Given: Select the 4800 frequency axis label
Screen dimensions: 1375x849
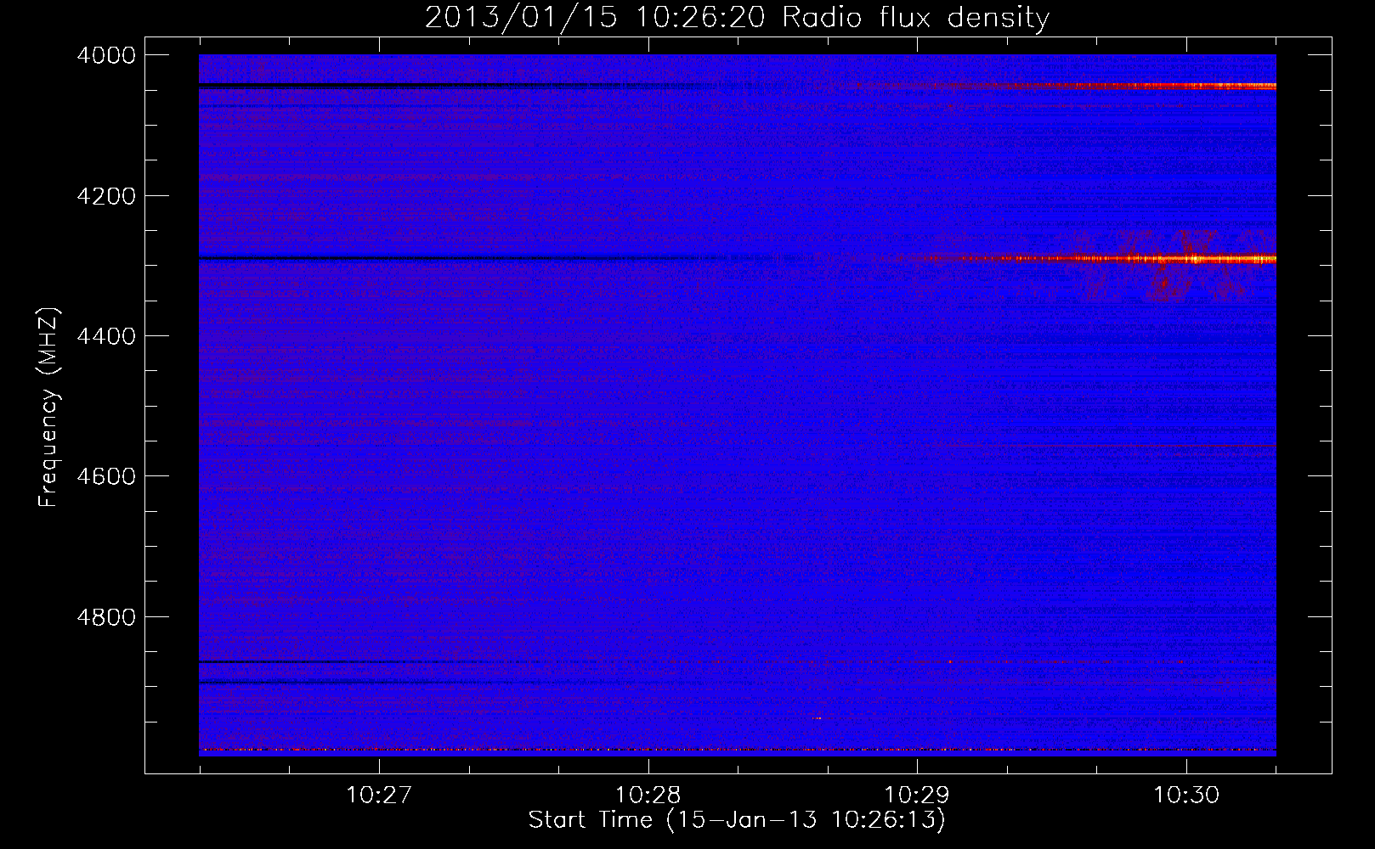Looking at the screenshot, I should click(x=105, y=616).
